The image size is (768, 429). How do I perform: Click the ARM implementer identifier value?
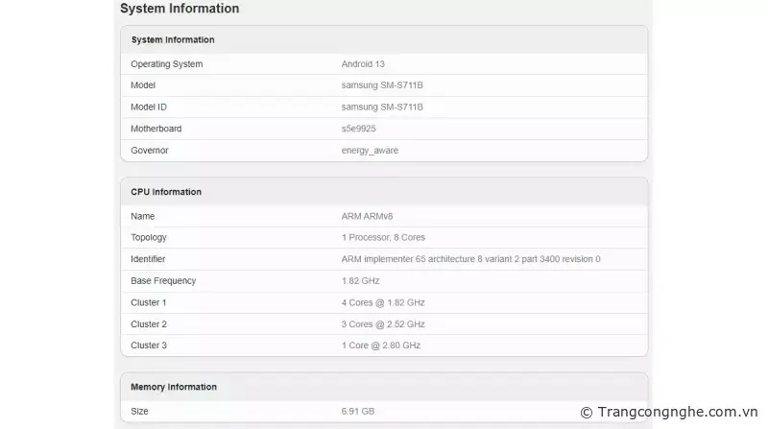[470, 259]
